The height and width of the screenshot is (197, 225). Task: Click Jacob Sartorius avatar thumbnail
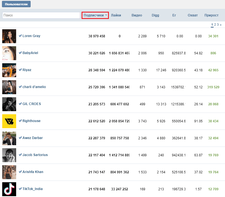(x=9, y=155)
